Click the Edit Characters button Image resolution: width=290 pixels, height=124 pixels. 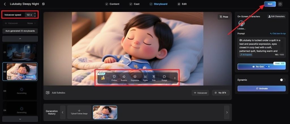[276, 16]
